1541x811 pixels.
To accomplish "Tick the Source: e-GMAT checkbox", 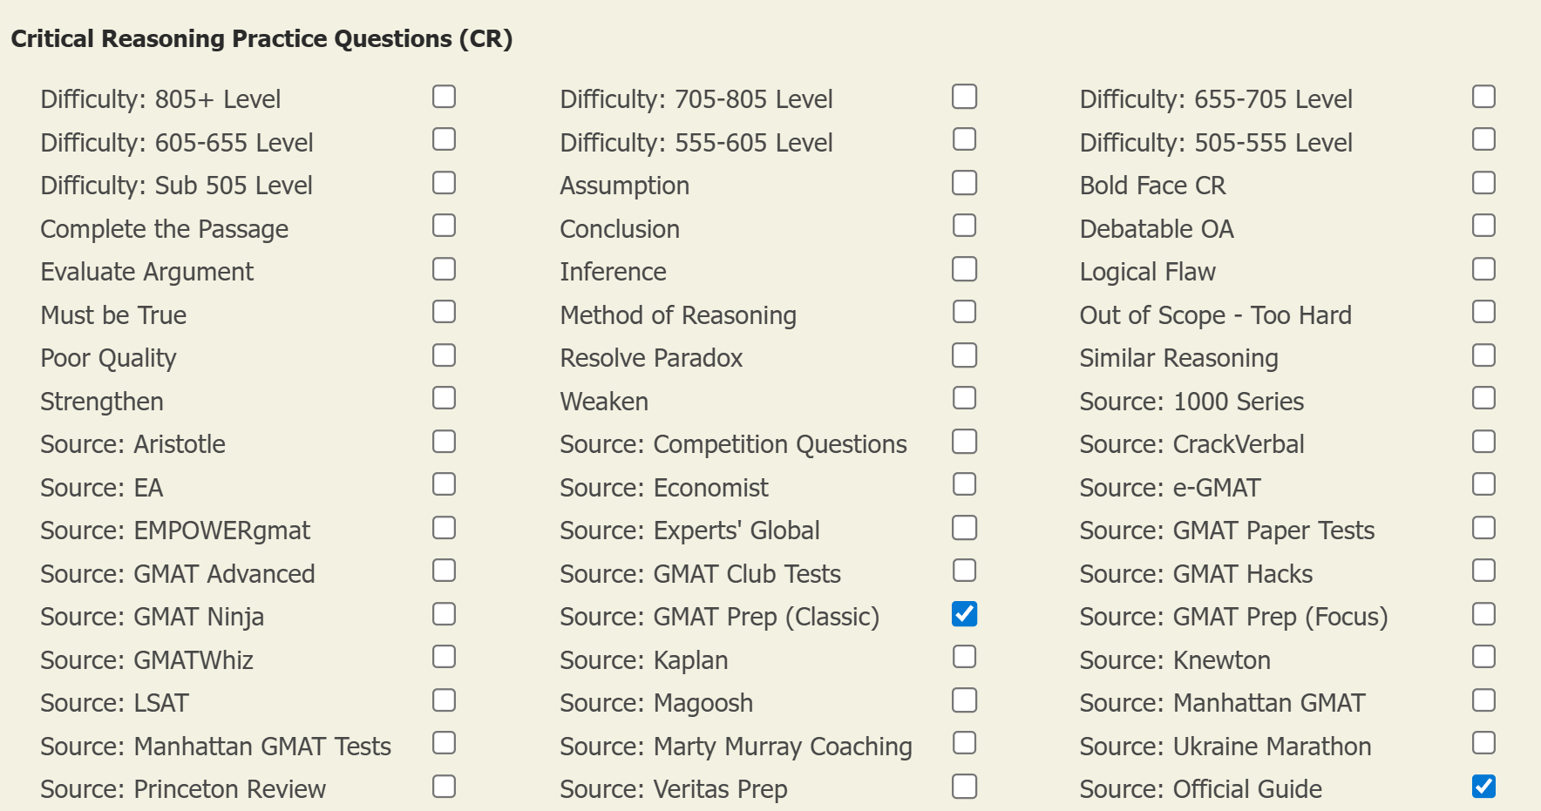I will (1483, 484).
